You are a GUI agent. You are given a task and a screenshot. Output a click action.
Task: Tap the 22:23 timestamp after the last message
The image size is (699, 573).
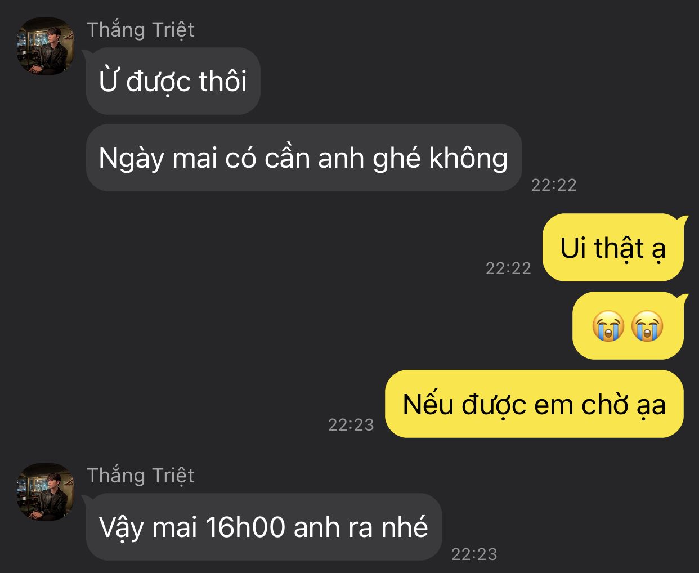click(474, 554)
